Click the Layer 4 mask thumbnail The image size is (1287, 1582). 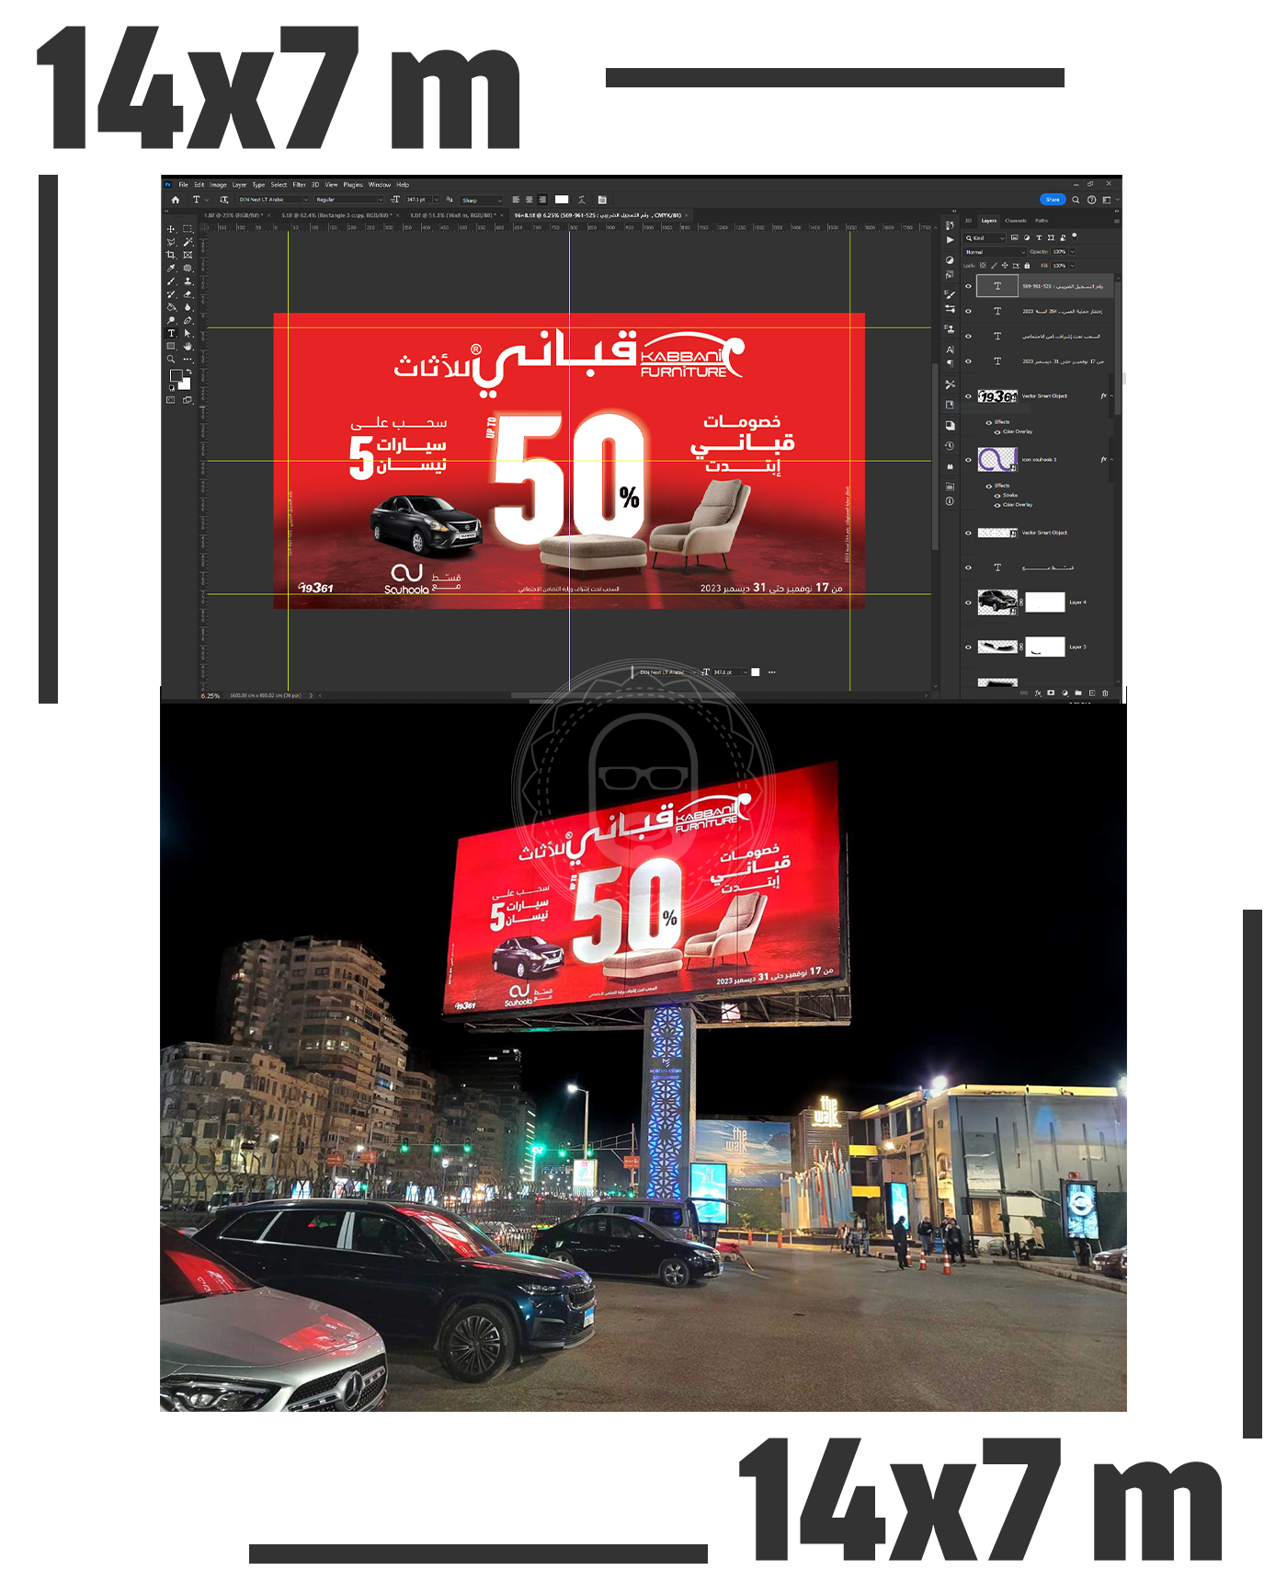(x=1045, y=602)
